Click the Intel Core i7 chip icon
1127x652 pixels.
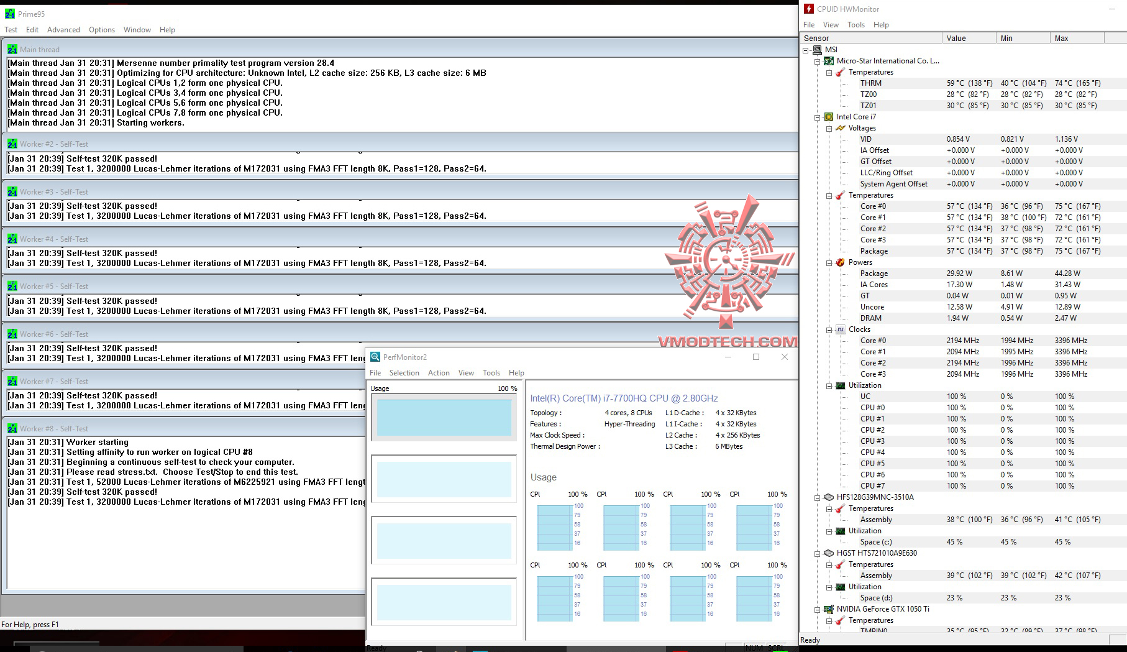829,117
